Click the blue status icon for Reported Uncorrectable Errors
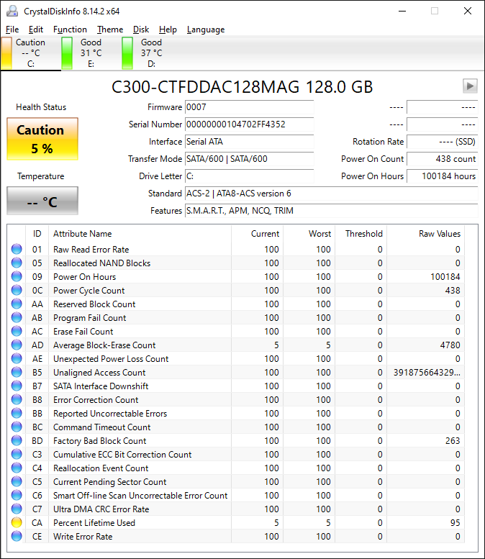 pyautogui.click(x=17, y=413)
